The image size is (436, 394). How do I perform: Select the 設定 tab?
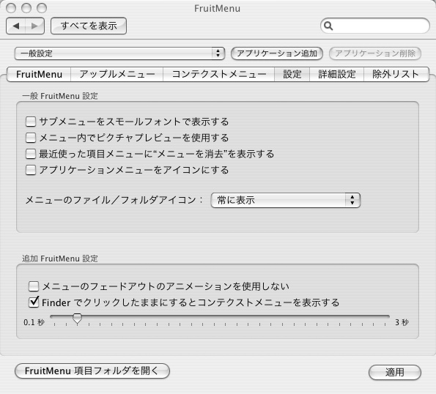click(292, 74)
